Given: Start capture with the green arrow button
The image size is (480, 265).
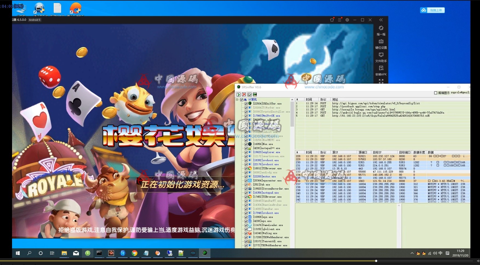Looking at the screenshot, I should (x=239, y=95).
